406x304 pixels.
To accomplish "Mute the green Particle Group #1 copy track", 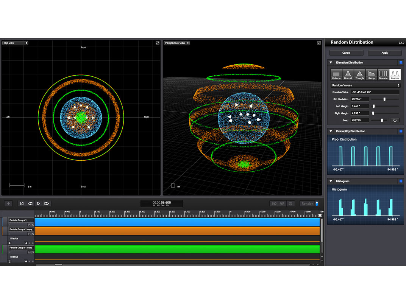I will pyautogui.click(x=29, y=252).
